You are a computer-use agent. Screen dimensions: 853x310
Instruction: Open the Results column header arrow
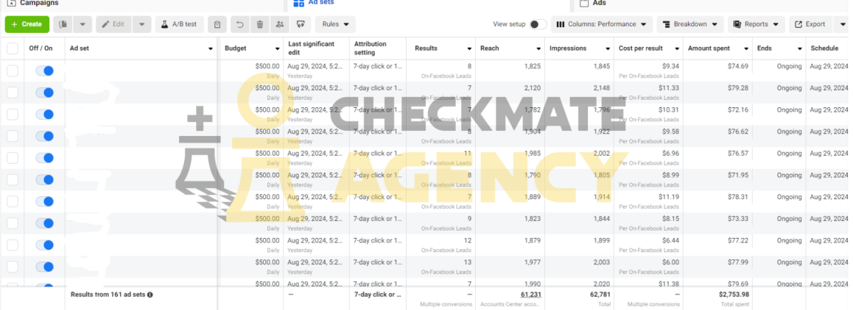click(469, 49)
